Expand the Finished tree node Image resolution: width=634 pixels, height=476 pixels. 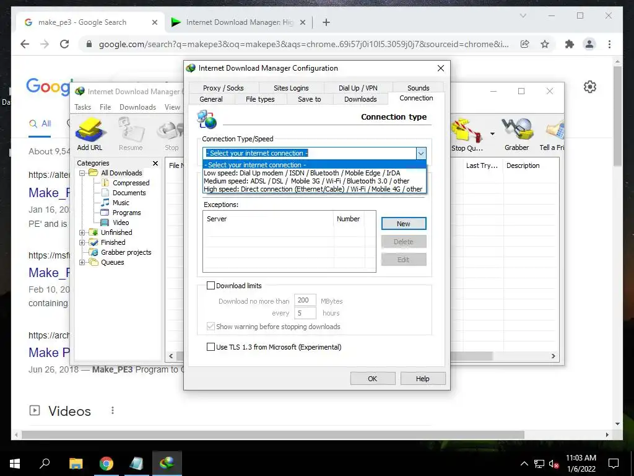coord(82,242)
